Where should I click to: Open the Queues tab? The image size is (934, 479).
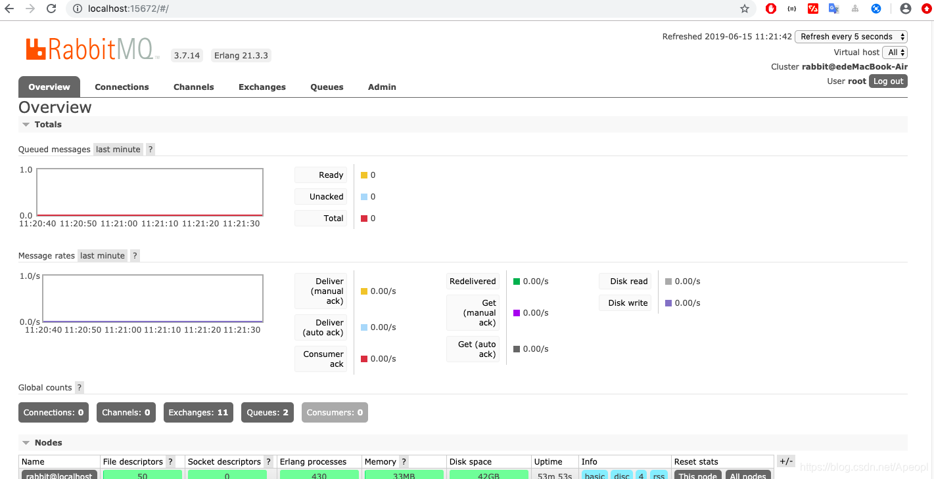click(327, 87)
